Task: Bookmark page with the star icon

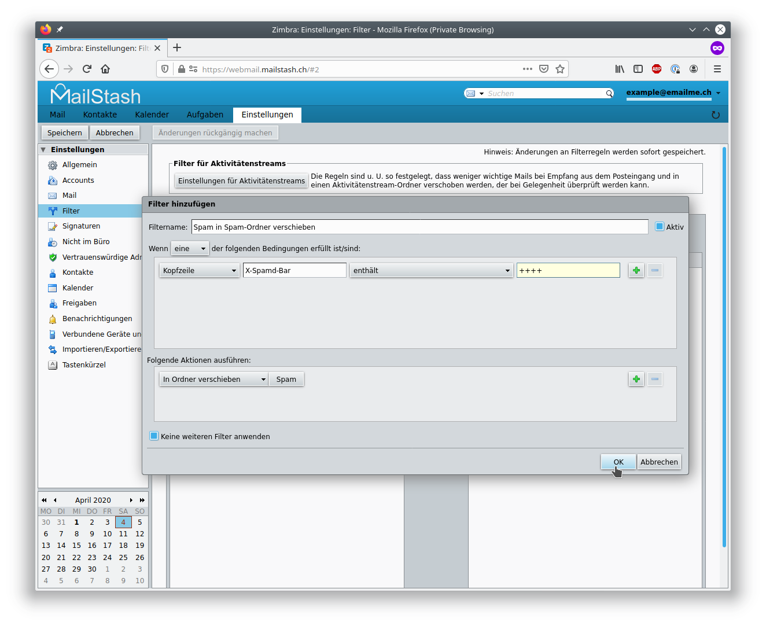Action: click(560, 69)
